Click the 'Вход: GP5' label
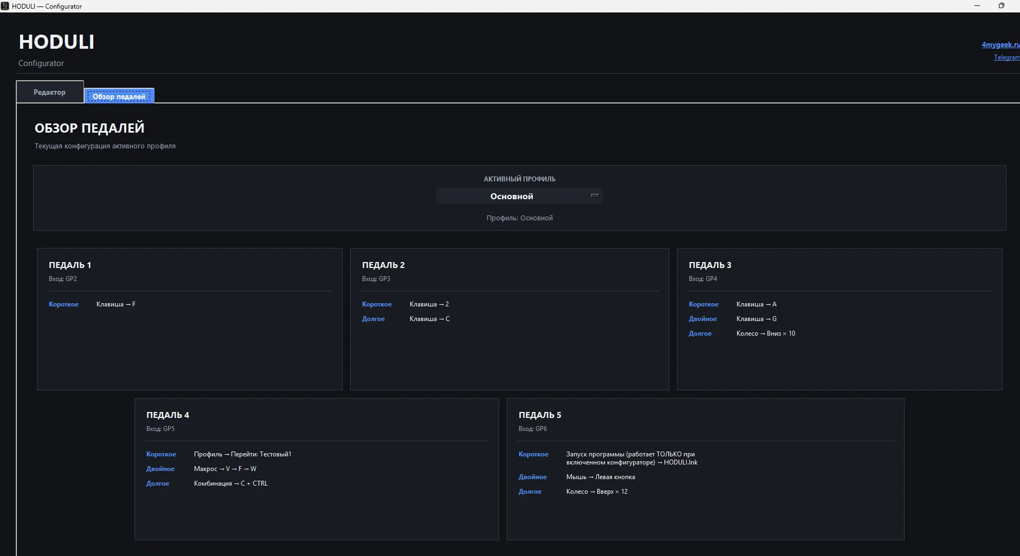The width and height of the screenshot is (1020, 556). 160,429
